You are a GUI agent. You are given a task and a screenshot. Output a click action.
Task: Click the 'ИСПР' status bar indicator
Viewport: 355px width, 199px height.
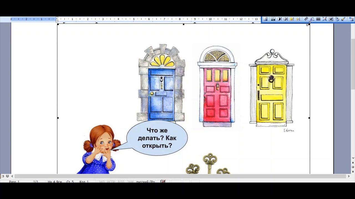(x=111, y=182)
